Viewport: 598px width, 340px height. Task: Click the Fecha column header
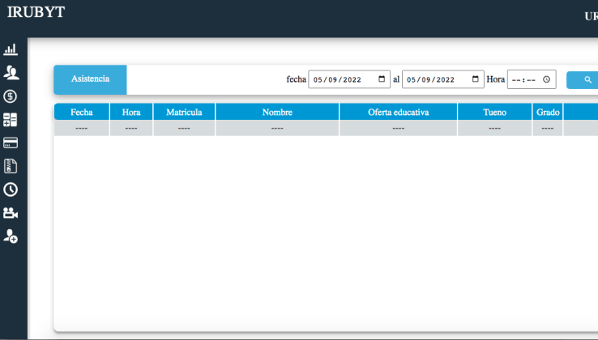coord(81,112)
